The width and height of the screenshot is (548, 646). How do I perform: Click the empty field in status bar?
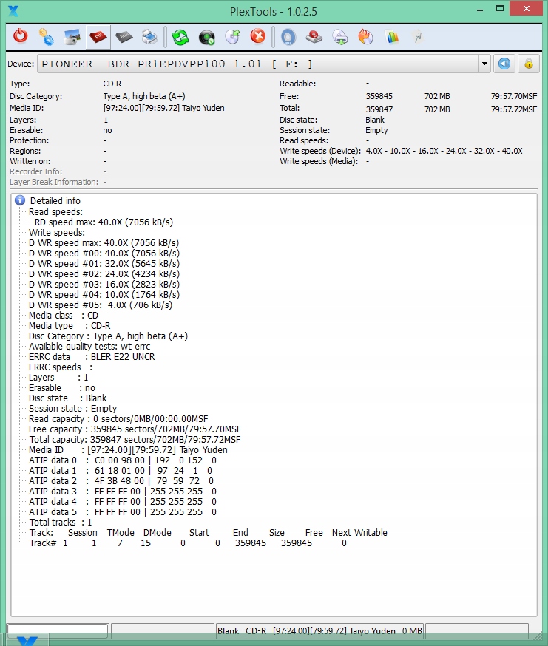58,630
